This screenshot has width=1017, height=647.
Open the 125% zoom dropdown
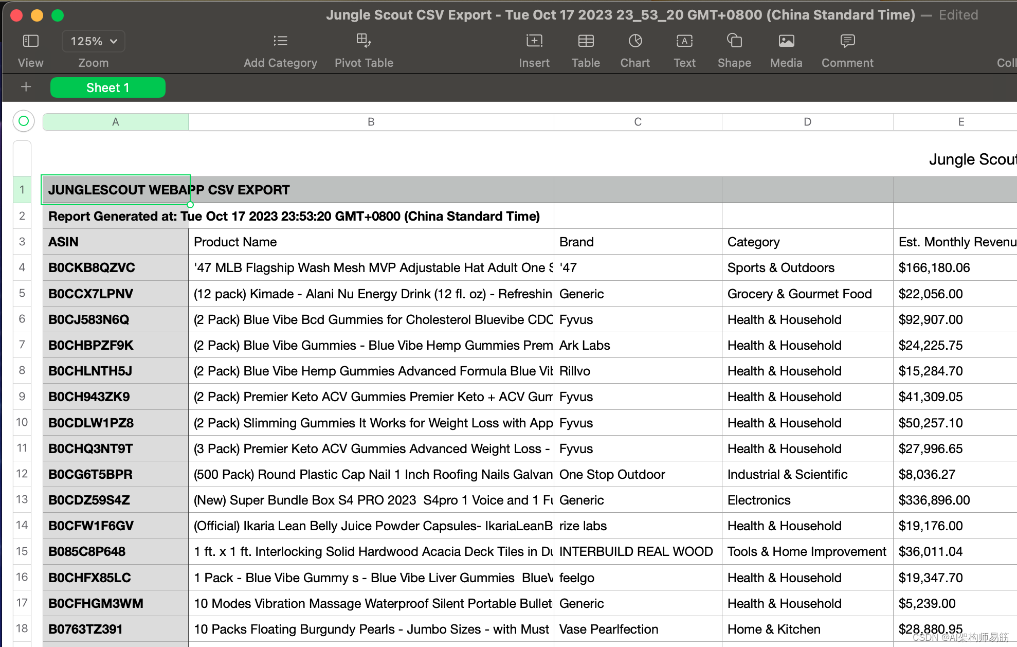click(94, 41)
